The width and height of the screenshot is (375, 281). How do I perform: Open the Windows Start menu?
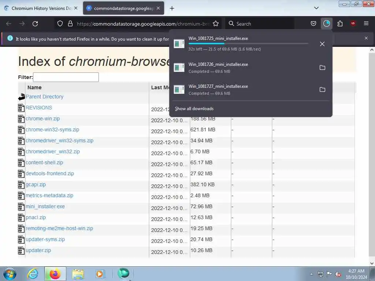[x=10, y=274]
